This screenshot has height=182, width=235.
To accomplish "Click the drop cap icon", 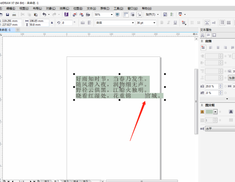I will pos(199,23).
